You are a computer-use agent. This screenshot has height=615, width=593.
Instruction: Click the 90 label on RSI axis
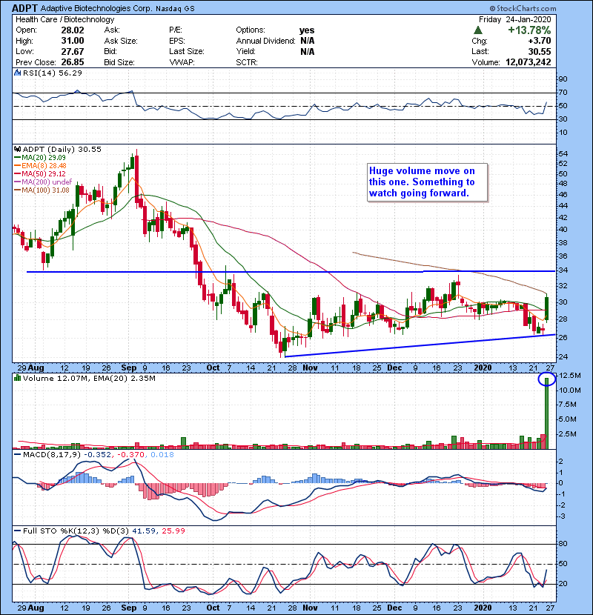[x=563, y=79]
